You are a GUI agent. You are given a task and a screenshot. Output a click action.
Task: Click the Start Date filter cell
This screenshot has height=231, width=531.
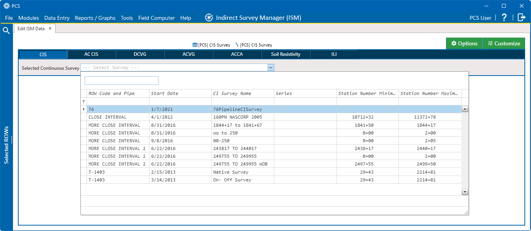(x=181, y=102)
